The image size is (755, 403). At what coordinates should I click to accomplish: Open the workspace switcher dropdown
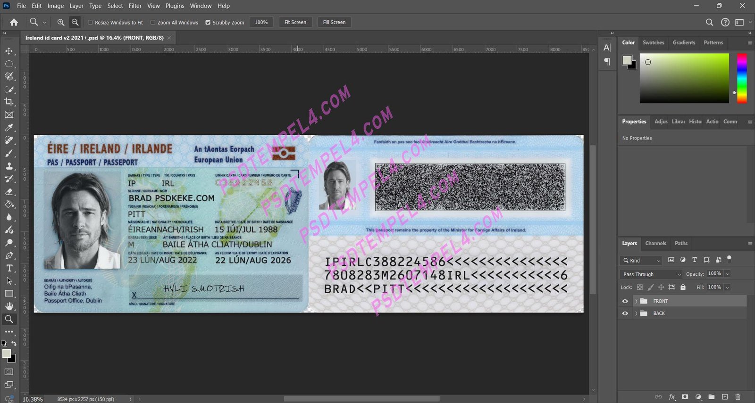743,22
